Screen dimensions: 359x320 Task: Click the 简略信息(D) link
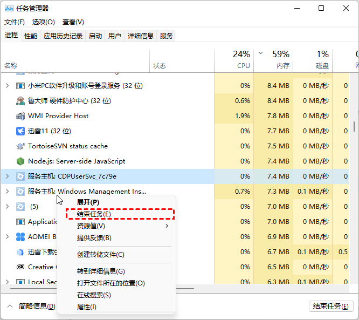(37, 307)
